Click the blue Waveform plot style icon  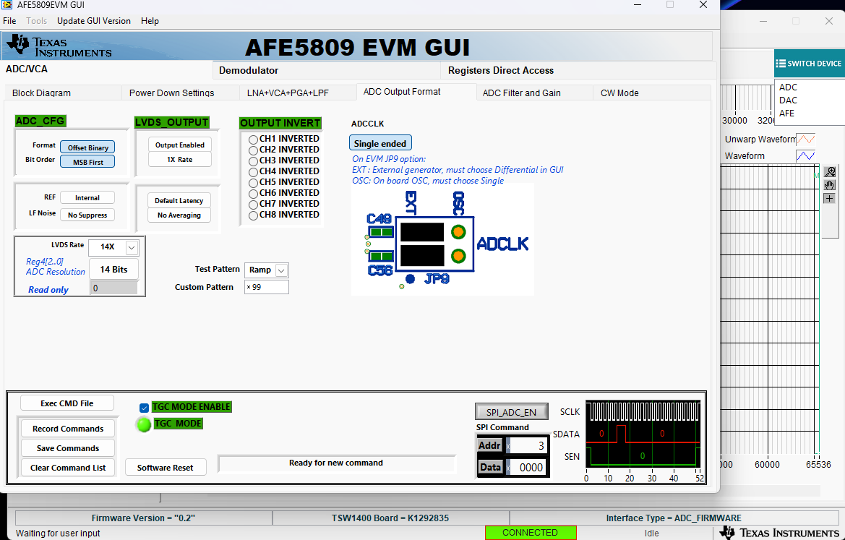[x=806, y=155]
